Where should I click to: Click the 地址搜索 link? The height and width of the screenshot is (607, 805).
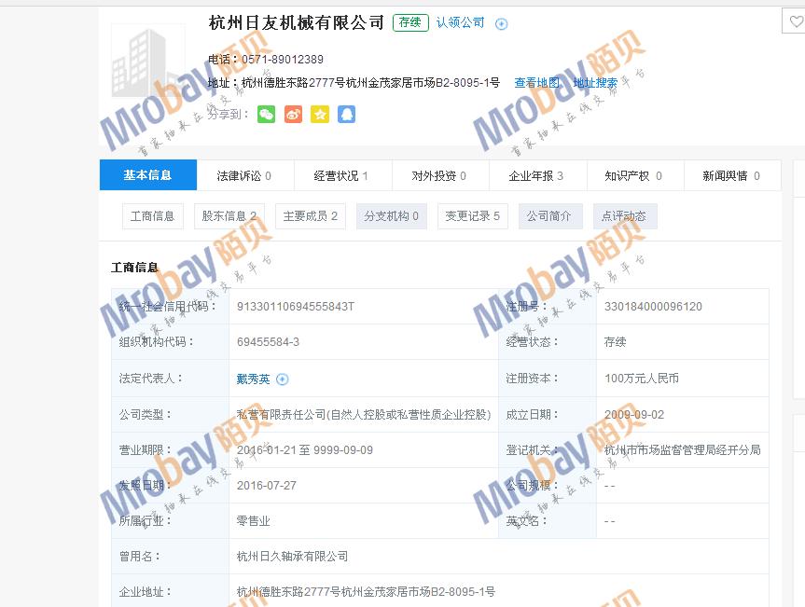click(x=595, y=83)
